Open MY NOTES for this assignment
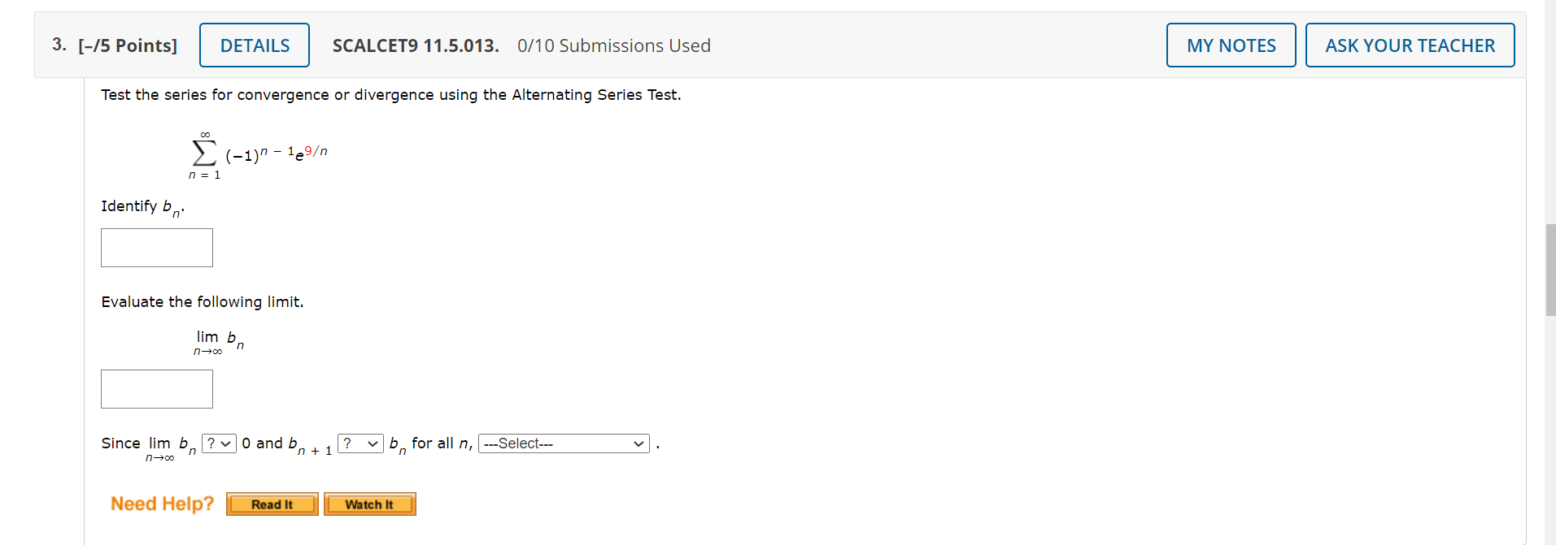Image resolution: width=1556 pixels, height=545 pixels. click(1230, 45)
